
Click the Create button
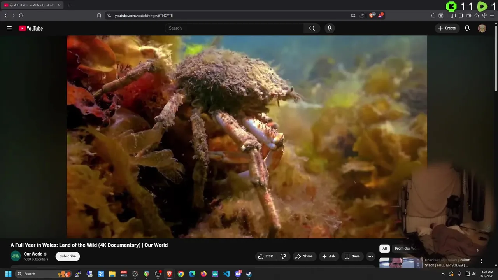[447, 28]
